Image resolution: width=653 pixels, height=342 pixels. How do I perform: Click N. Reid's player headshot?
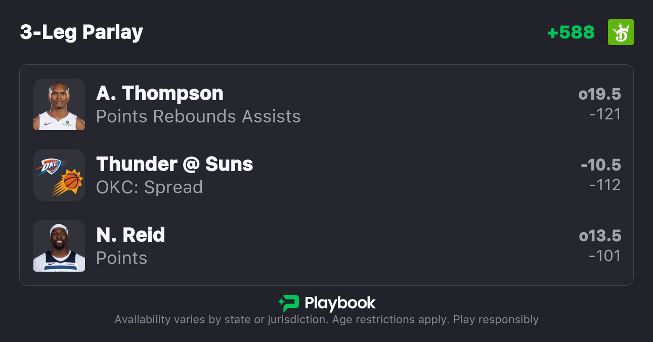click(59, 246)
